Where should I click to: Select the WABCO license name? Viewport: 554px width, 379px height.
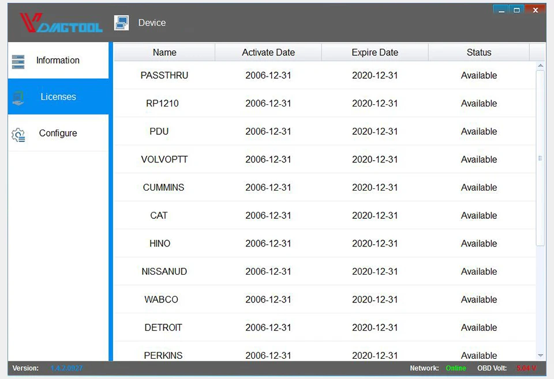coord(161,300)
